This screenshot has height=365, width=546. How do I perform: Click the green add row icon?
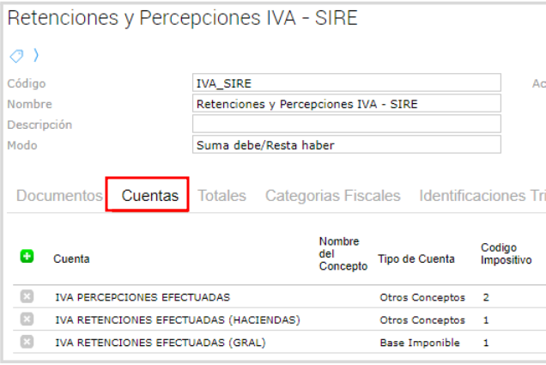click(x=27, y=257)
